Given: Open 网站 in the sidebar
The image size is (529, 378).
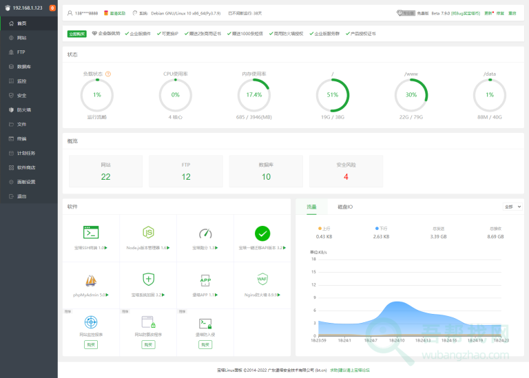Looking at the screenshot, I should click(x=22, y=38).
